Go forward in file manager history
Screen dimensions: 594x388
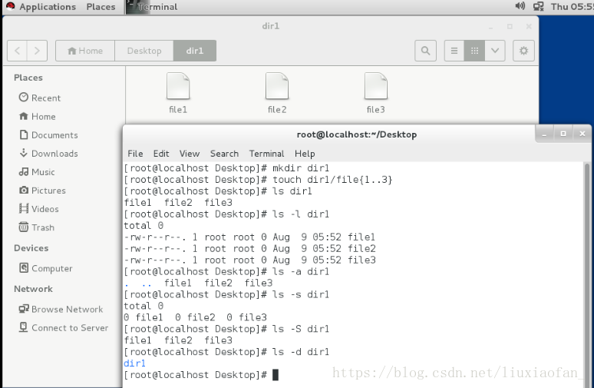click(37, 51)
